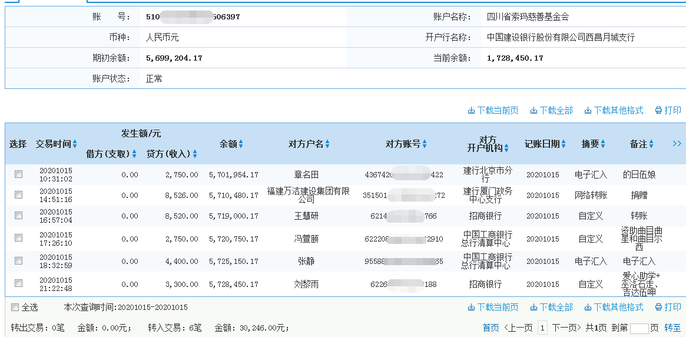Click summary 网络转账
The image size is (686, 337).
(591, 196)
